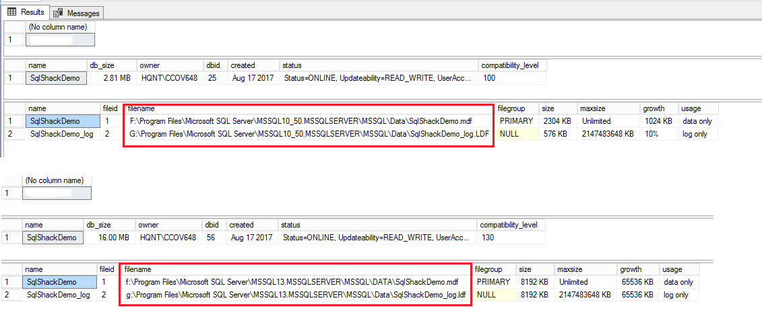Image resolution: width=762 pixels, height=315 pixels.
Task: Click owner HQNT\CCOV648 in the 2.81 MB row
Action: (170, 77)
